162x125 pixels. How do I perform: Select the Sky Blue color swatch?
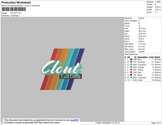point(131,62)
